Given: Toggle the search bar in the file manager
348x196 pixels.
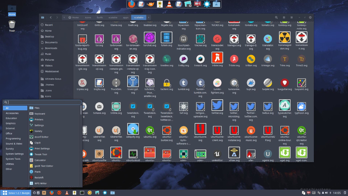Looking at the screenshot, I should click(276, 17).
